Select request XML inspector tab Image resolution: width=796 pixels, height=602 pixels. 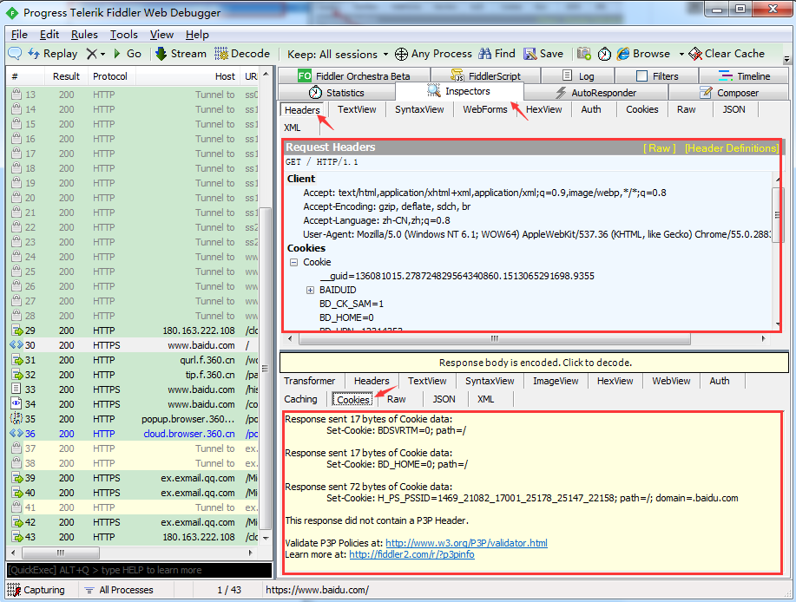click(x=293, y=128)
